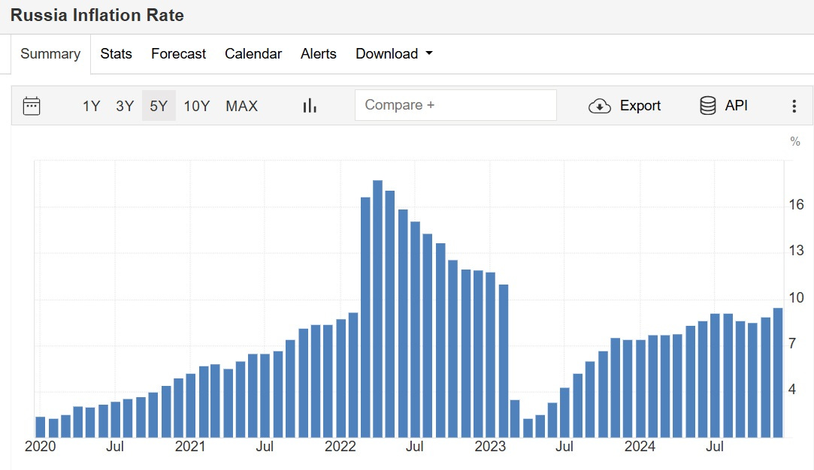Show the MAX time range
This screenshot has height=470, width=814.
[241, 106]
